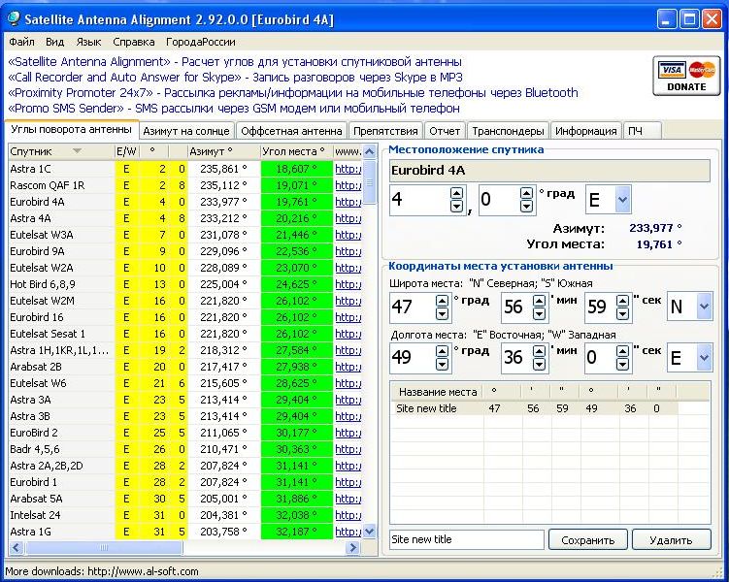
Task: Increase satellite degrees with up spinner
Action: click(x=457, y=193)
